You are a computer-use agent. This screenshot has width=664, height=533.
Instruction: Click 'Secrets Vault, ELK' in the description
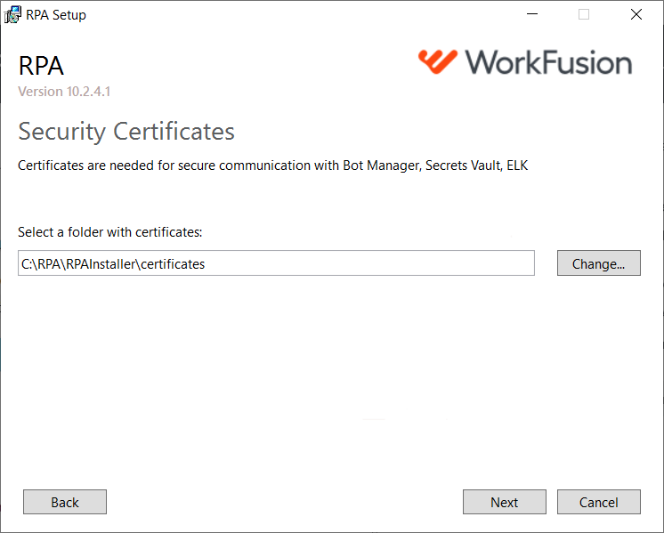coord(476,166)
